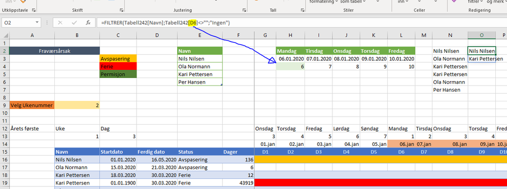The height and width of the screenshot is (189, 507).
Task: Click the Startdato table header
Action: point(118,152)
